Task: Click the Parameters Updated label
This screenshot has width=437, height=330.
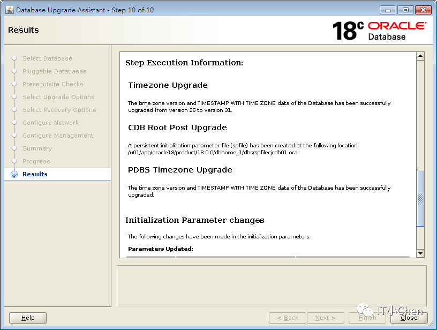Action: pos(161,249)
